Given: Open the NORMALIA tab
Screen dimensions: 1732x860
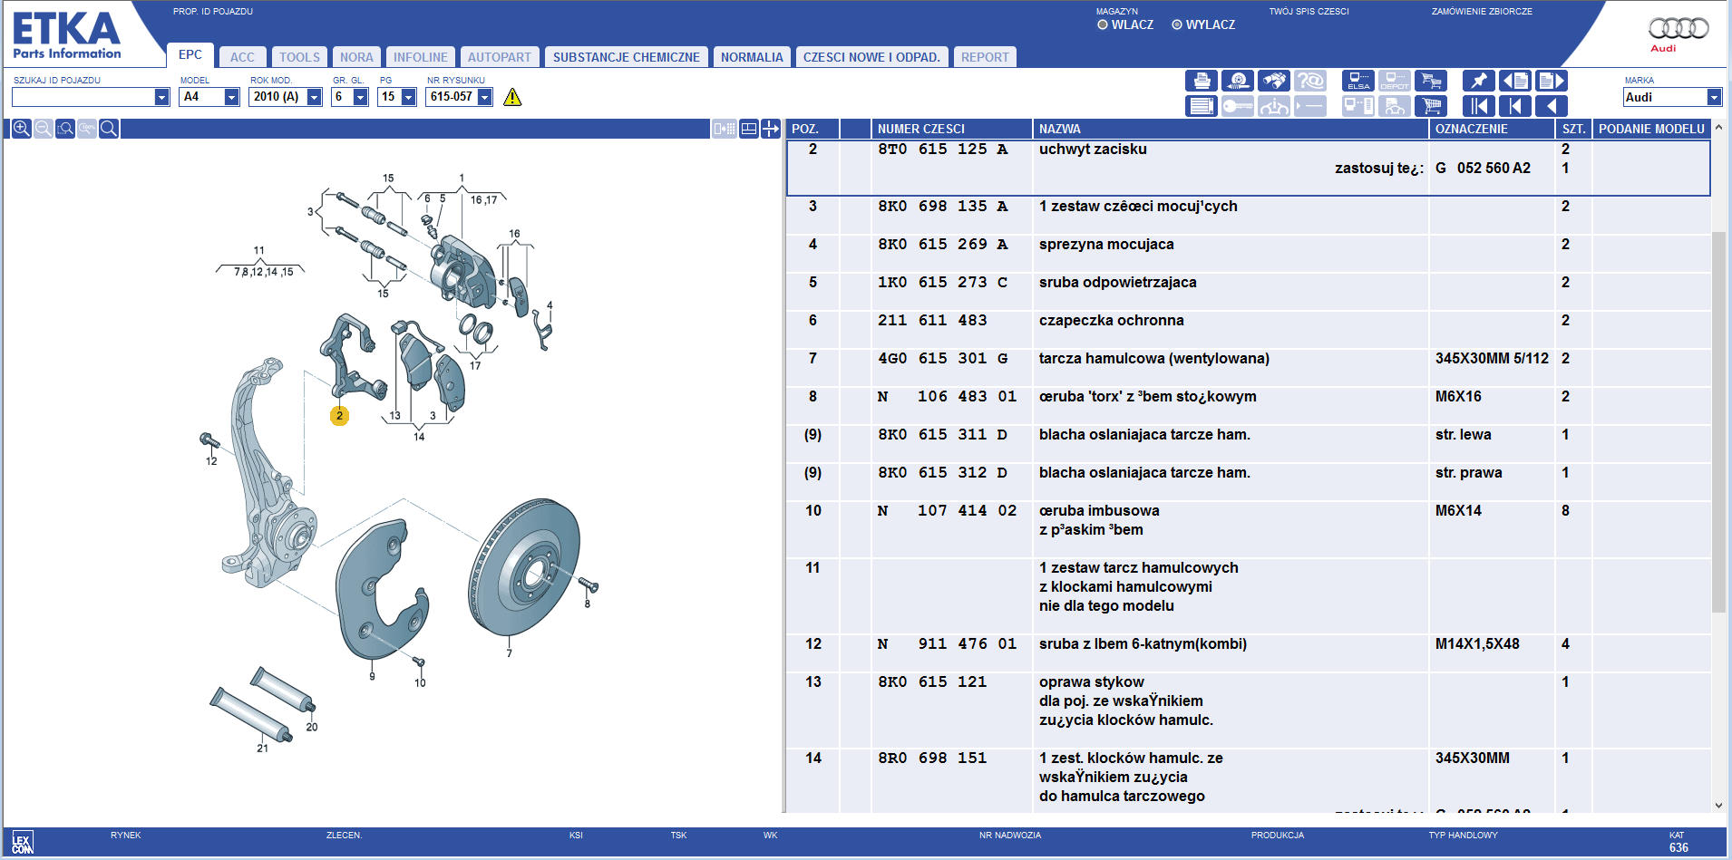Looking at the screenshot, I should coord(752,57).
